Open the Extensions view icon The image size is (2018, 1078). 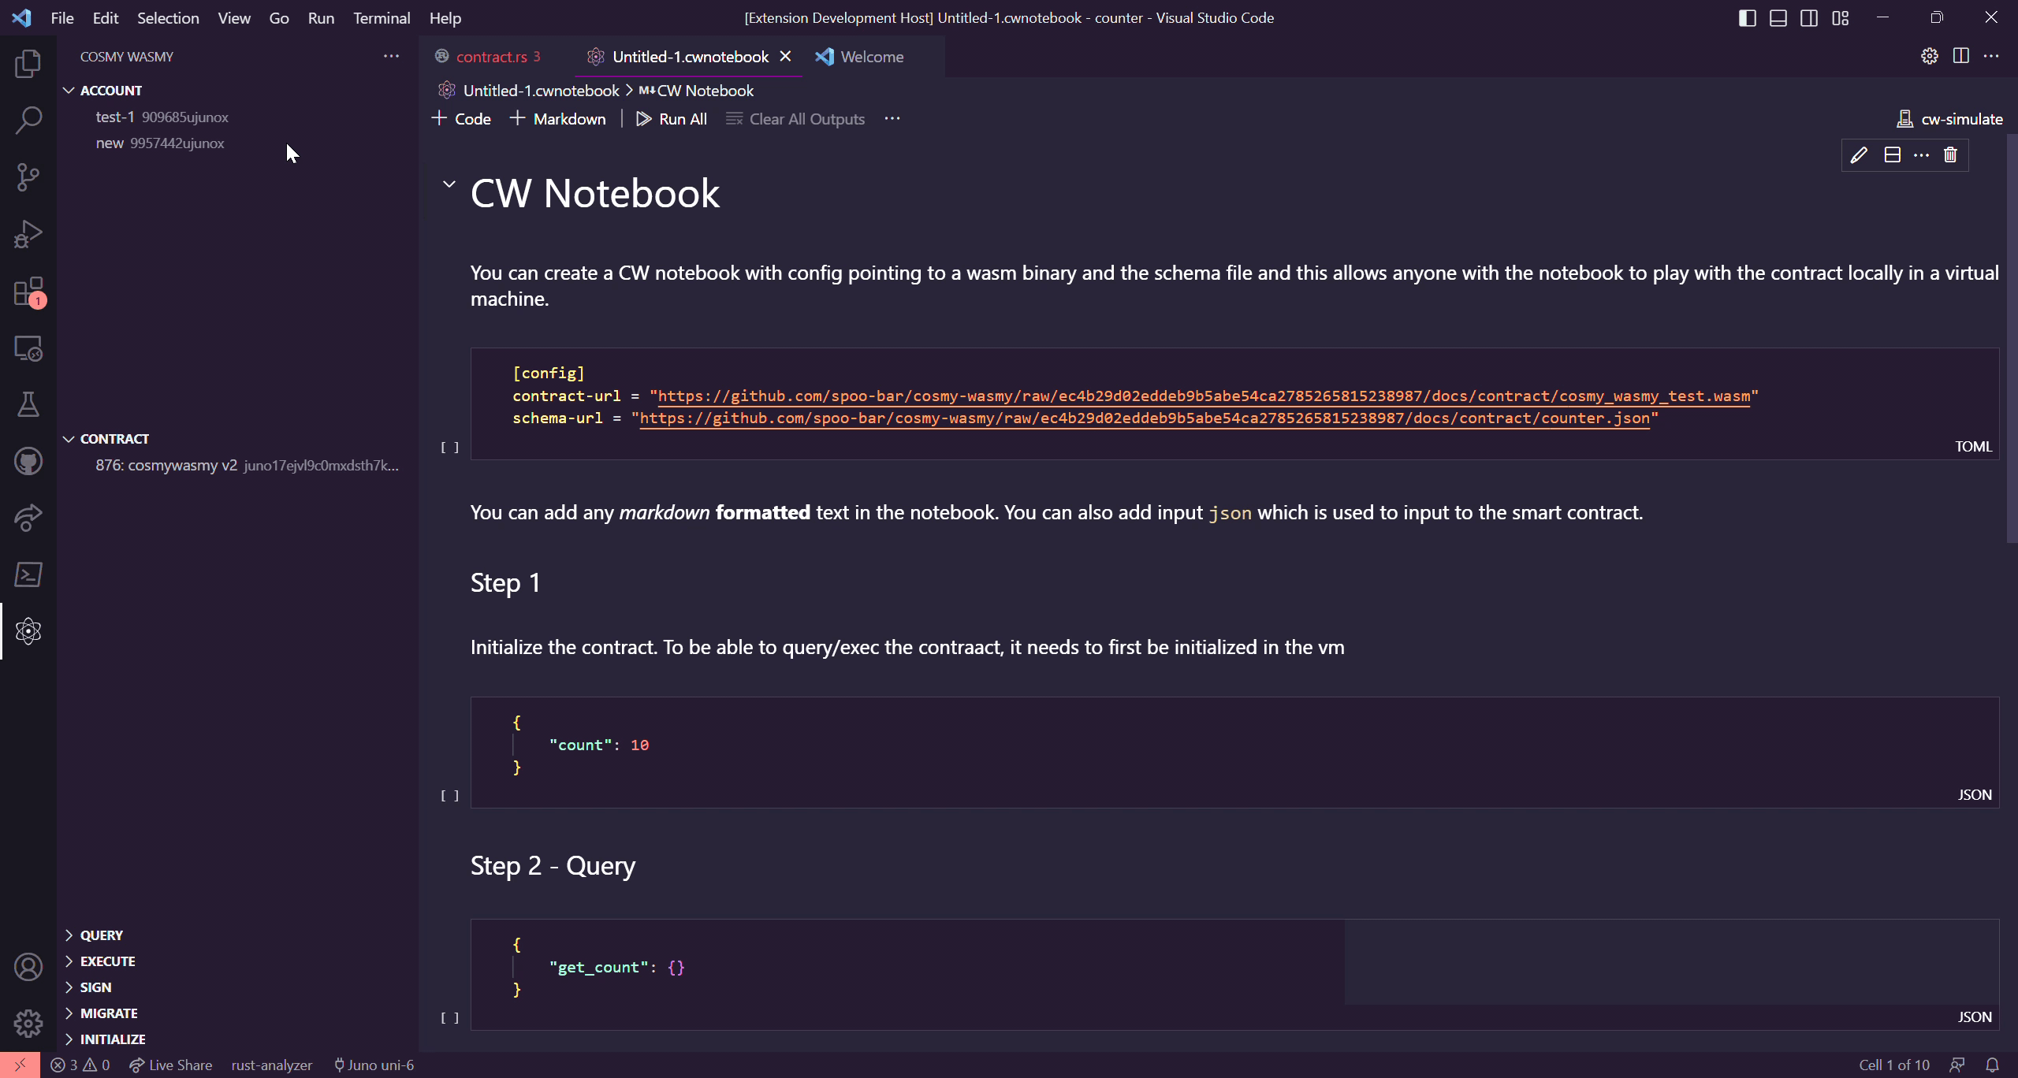pyautogui.click(x=28, y=292)
